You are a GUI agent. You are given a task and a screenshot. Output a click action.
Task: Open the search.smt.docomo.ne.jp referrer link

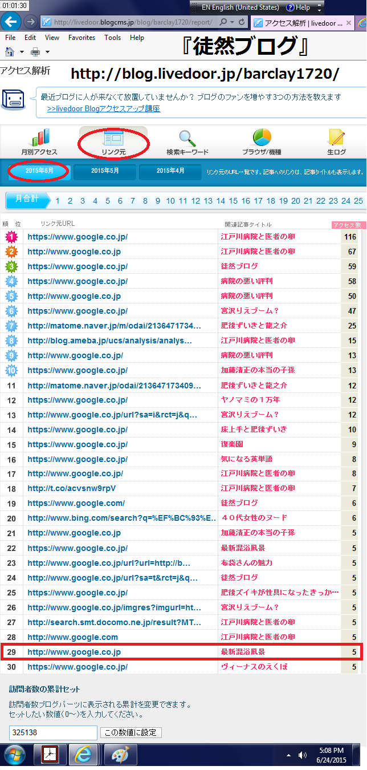[115, 622]
